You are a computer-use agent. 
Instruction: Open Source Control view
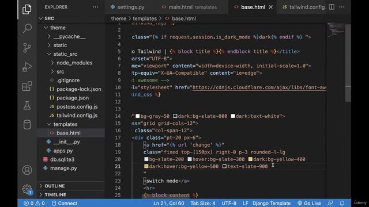point(27,48)
